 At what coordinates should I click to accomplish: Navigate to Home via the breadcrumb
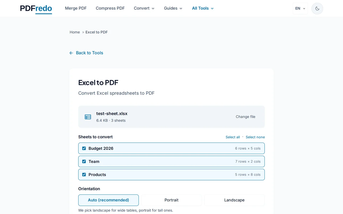point(74,32)
